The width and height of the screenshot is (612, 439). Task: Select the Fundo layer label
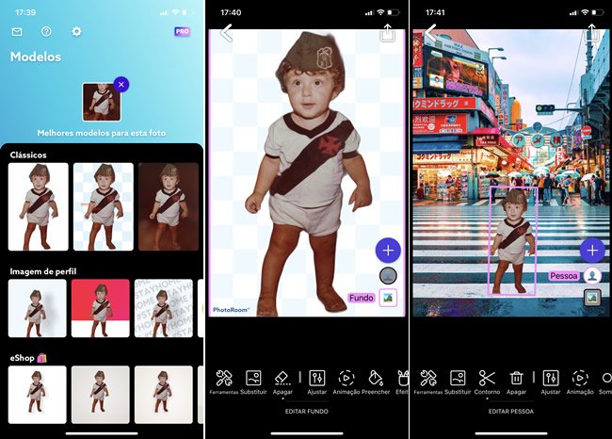pos(362,298)
